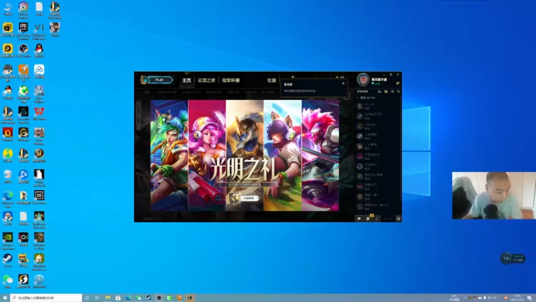Select the GeForce Experience desktop icon

coord(7,240)
